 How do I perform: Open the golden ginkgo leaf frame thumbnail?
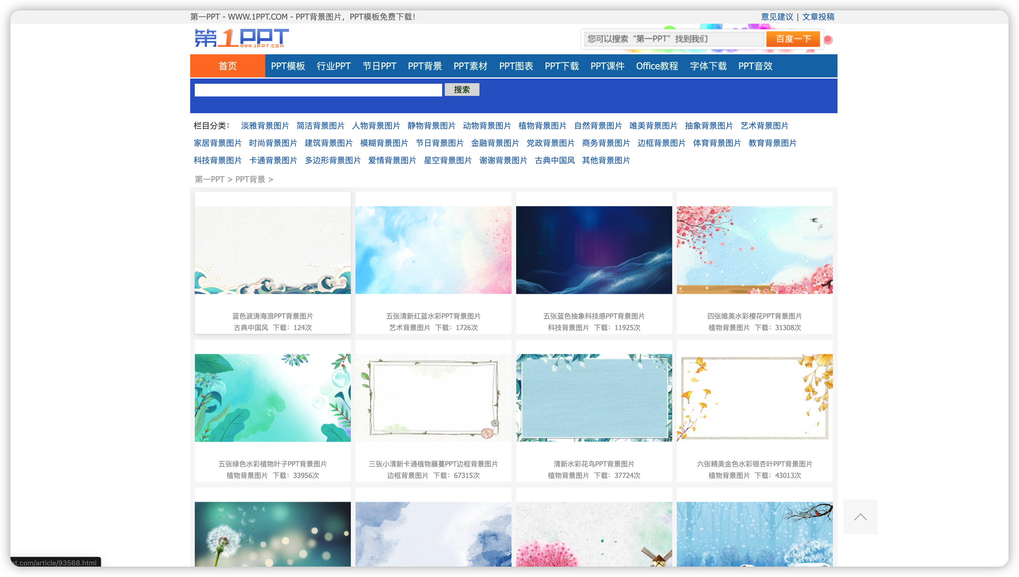click(x=755, y=397)
